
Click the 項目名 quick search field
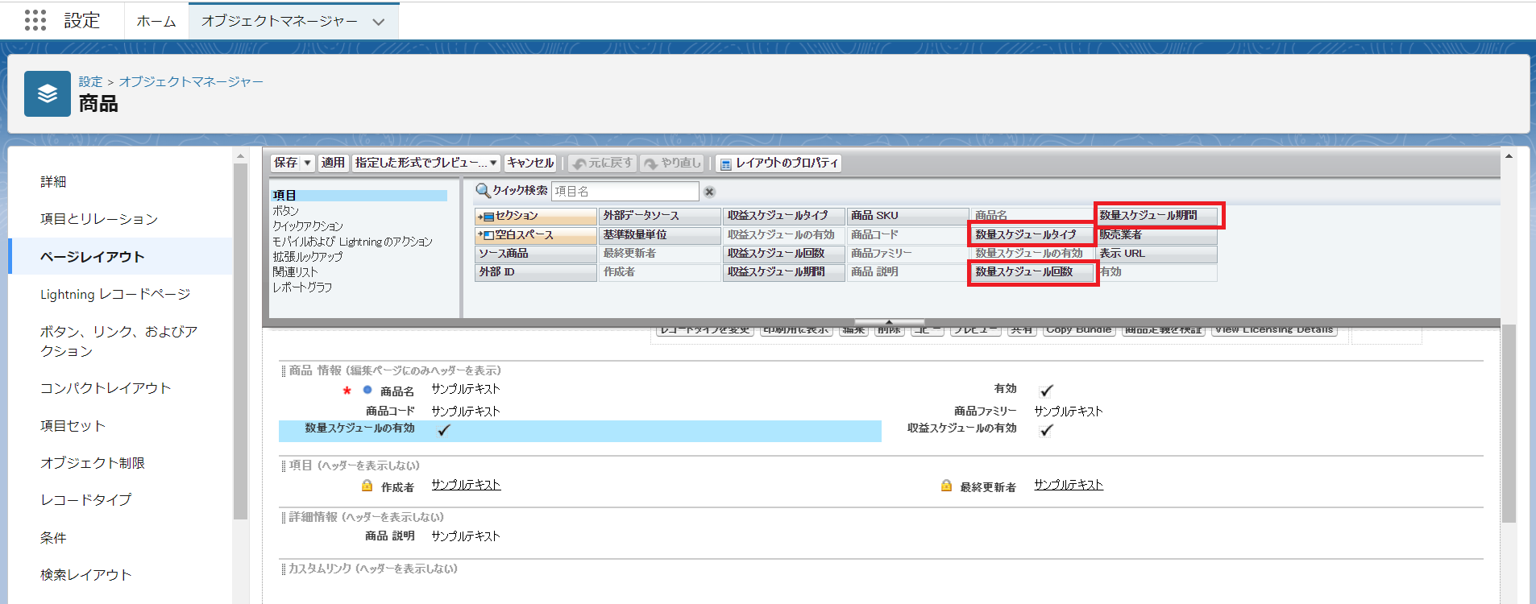(625, 192)
